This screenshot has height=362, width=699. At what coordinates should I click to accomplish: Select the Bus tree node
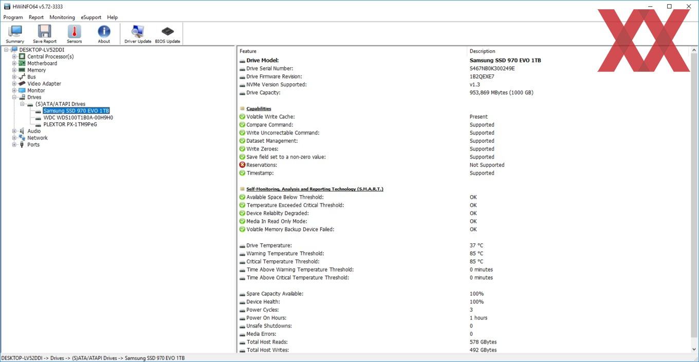coord(31,77)
